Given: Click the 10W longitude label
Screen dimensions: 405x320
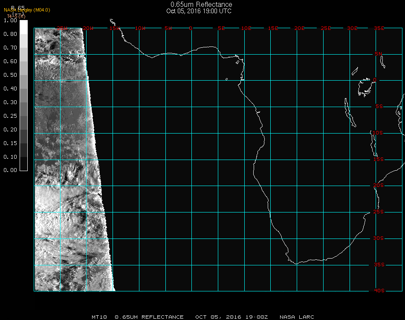Looking at the screenshot, I should click(x=140, y=28).
